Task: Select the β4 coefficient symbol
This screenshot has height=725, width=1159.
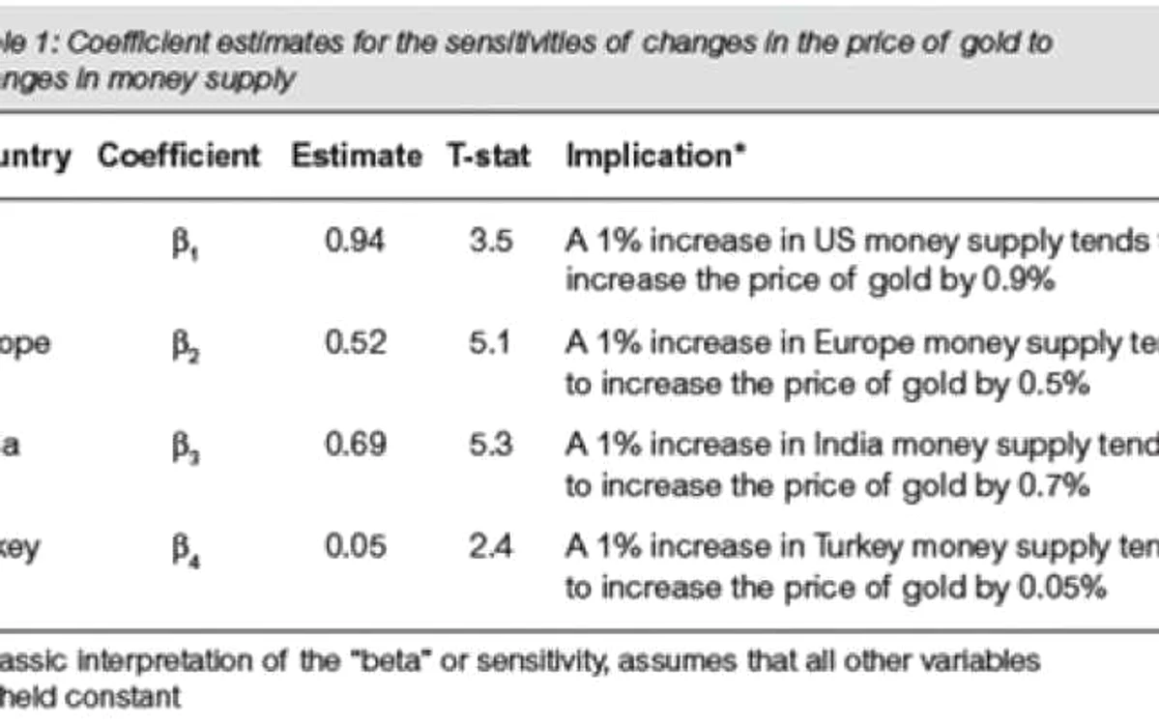Action: (185, 551)
